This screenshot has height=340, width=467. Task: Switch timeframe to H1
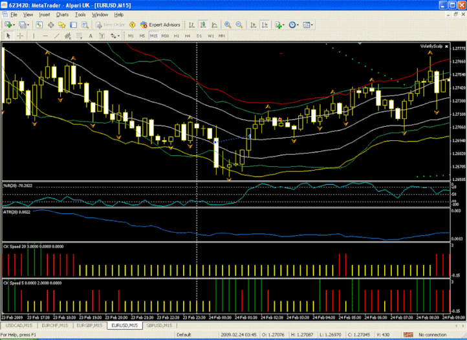pos(177,36)
